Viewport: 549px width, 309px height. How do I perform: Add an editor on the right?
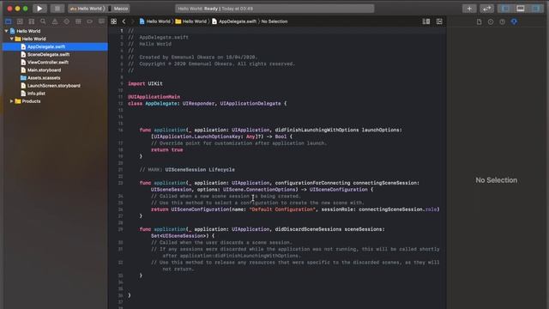439,21
